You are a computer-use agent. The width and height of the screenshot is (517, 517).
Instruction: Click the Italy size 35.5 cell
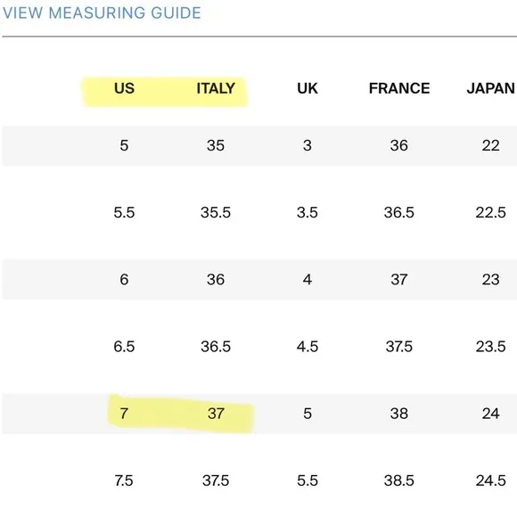point(216,212)
